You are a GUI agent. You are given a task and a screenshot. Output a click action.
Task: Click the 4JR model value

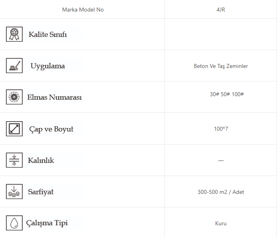[x=220, y=10]
